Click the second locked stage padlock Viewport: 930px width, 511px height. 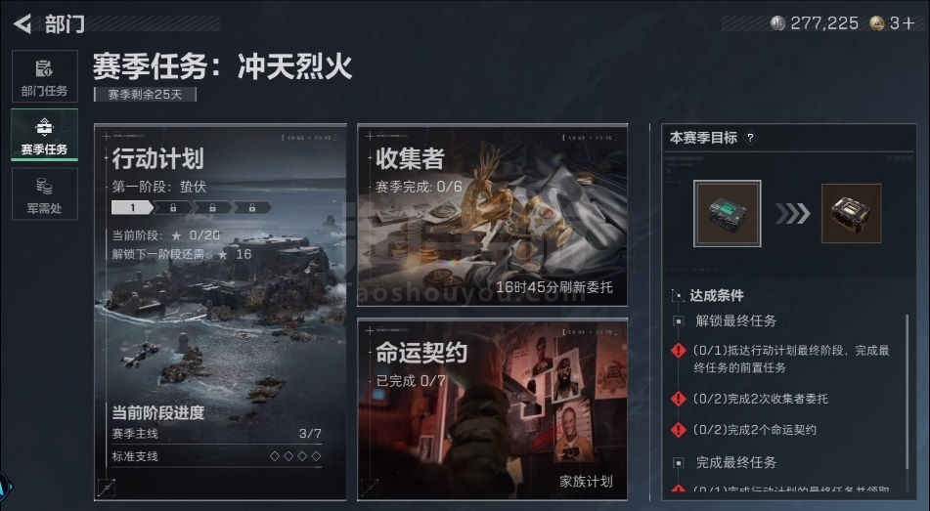coord(212,207)
